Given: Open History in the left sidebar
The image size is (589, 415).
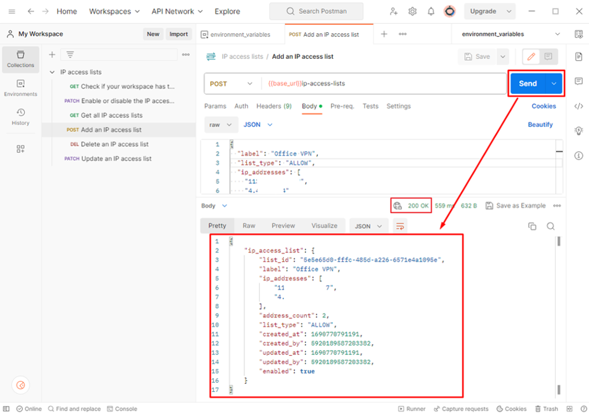Looking at the screenshot, I should click(x=20, y=116).
